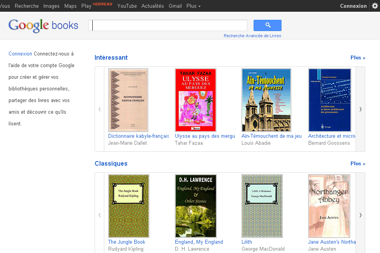
Task: Open Maps from the top navigation
Action: tap(71, 6)
